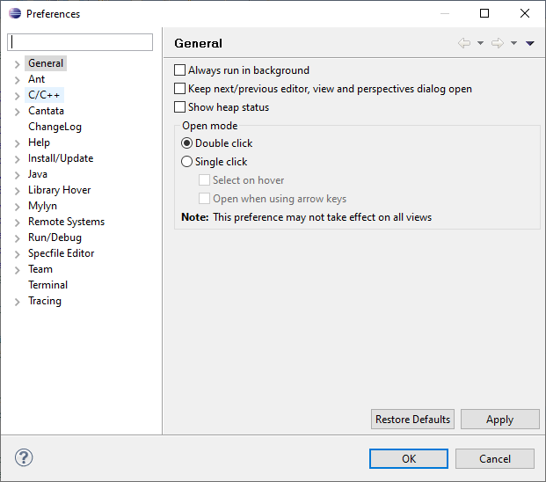This screenshot has height=482, width=546.
Task: Select the Single click open mode
Action: (x=186, y=162)
